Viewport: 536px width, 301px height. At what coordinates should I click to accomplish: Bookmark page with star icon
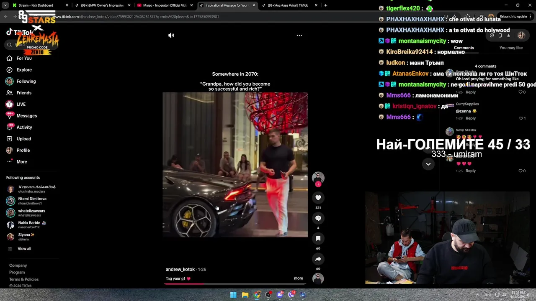(x=454, y=17)
